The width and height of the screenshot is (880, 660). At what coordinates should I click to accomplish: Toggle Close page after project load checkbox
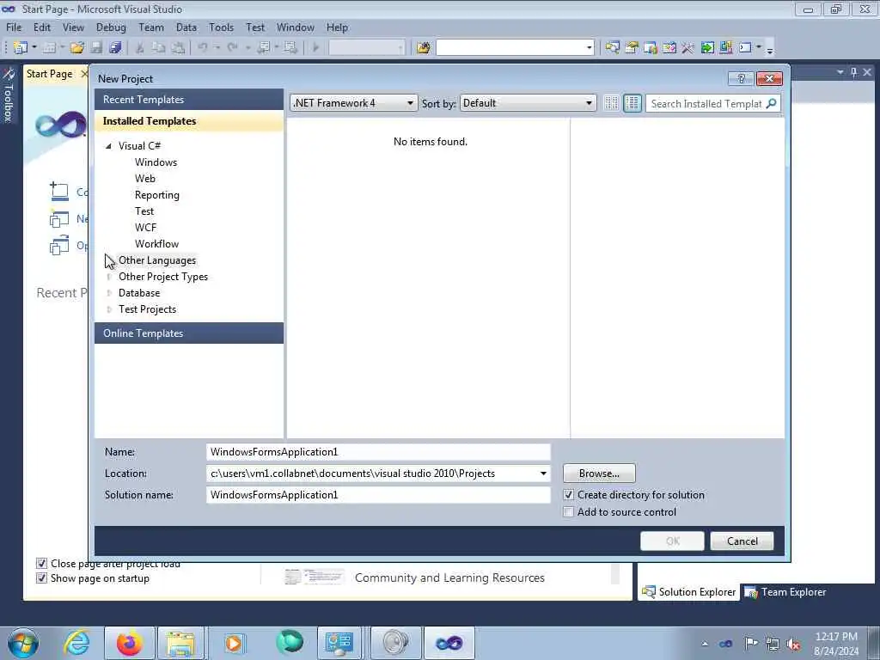click(41, 564)
